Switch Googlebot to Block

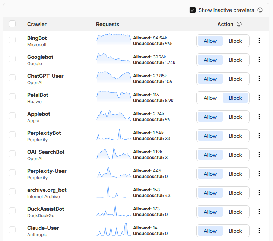tap(235, 60)
